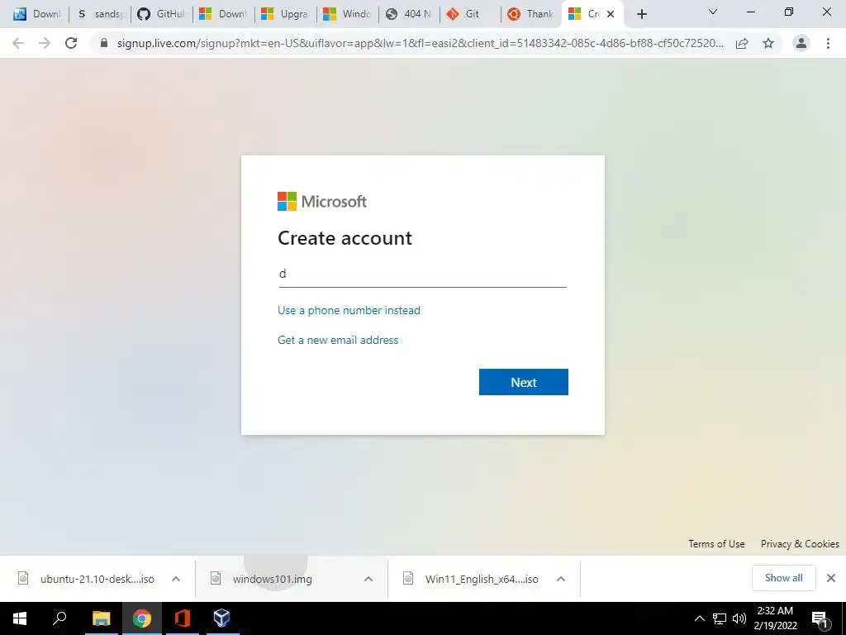846x635 pixels.
Task: Click the email input field
Action: click(422, 275)
